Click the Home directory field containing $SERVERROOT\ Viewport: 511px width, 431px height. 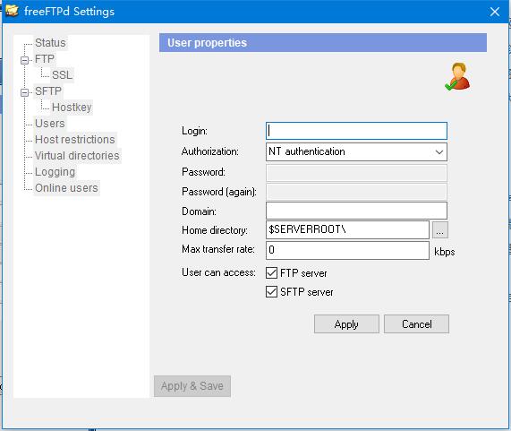click(x=347, y=230)
